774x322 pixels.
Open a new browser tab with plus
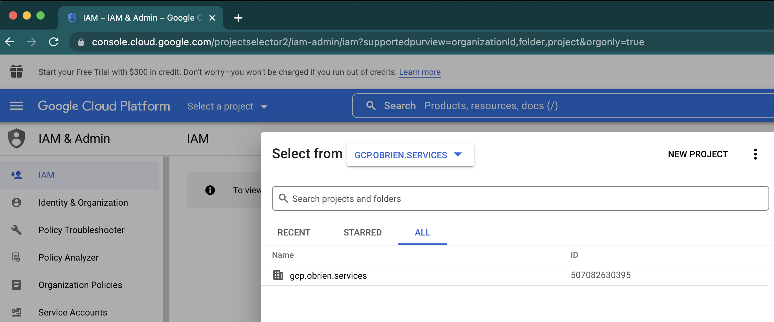coord(238,18)
